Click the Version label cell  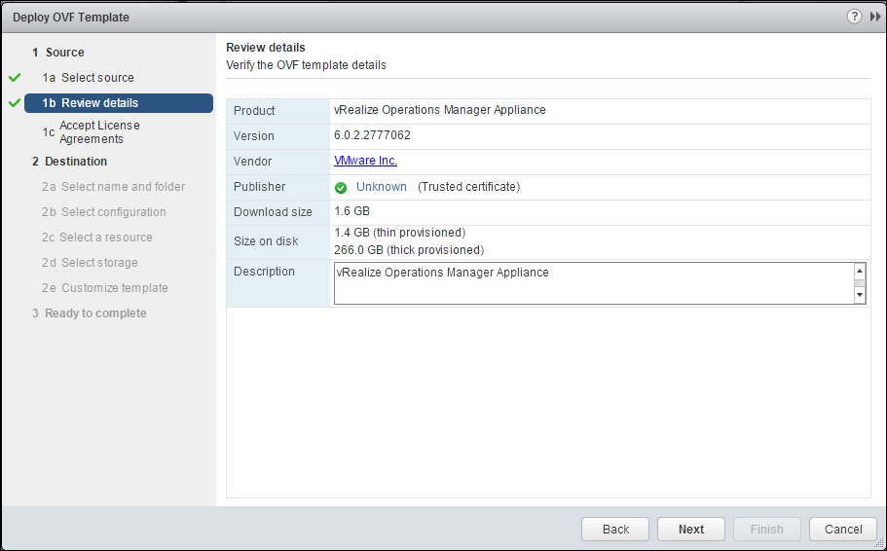pos(278,137)
